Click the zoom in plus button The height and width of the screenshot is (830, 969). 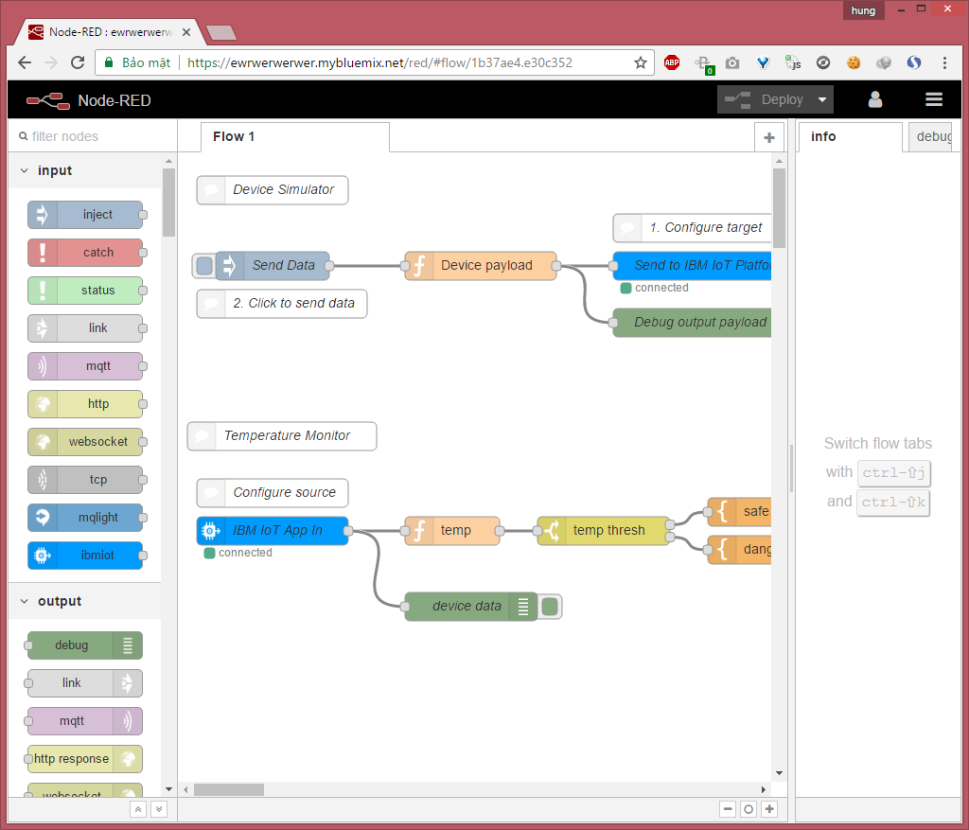tap(769, 809)
